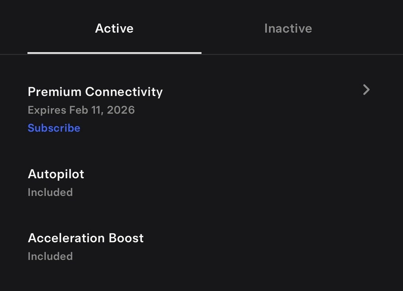Image resolution: width=403 pixels, height=291 pixels.
Task: Click the word Premium in first entry
Action: point(55,92)
